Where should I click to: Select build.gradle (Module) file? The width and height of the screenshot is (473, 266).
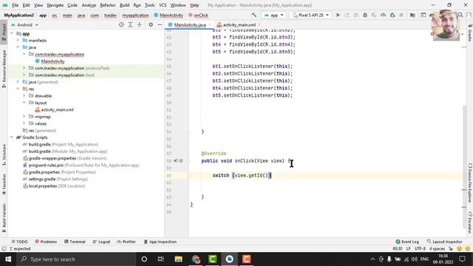point(68,151)
